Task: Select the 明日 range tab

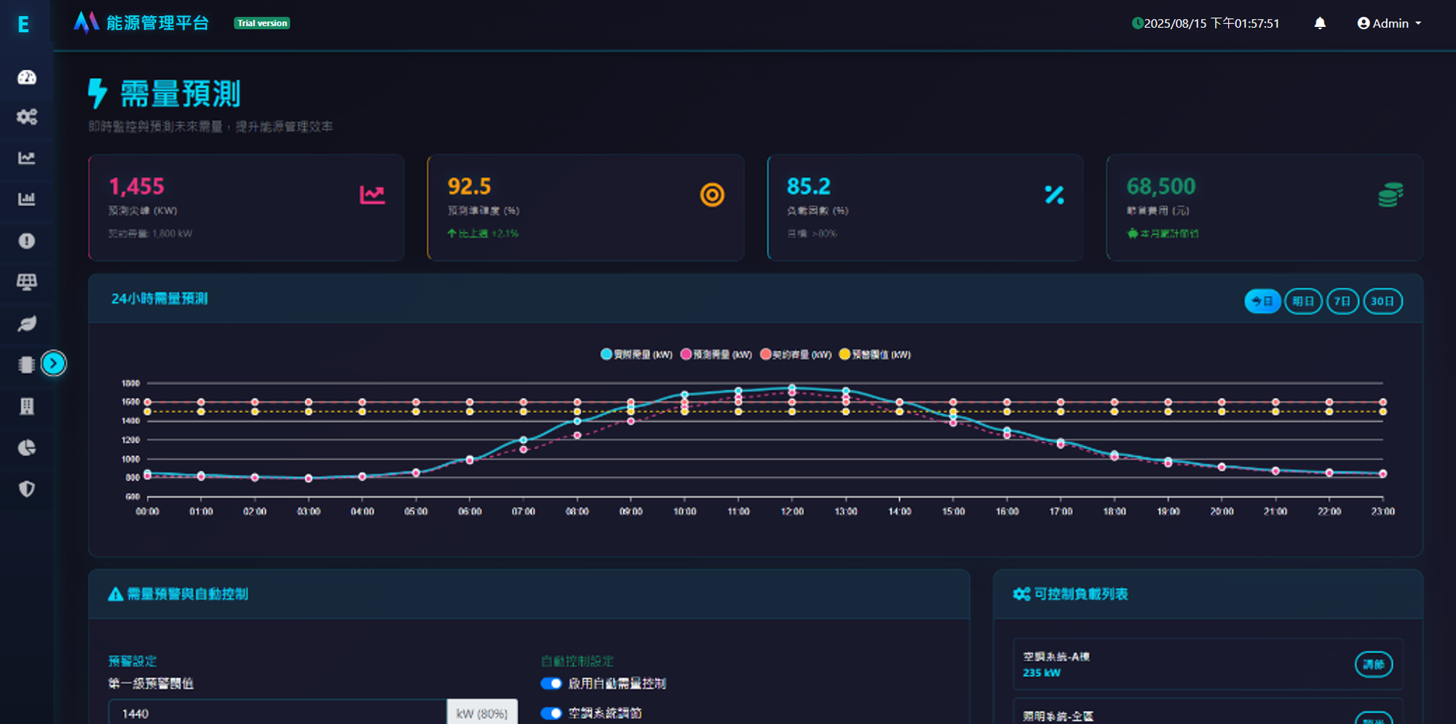Action: point(1303,301)
